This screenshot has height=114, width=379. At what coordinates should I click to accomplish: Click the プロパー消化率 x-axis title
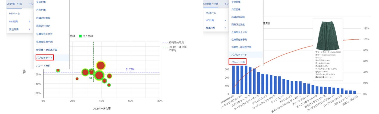point(101,109)
